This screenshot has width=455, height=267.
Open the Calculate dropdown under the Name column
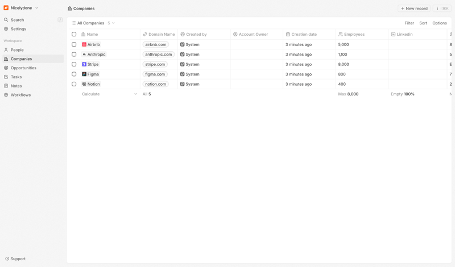pyautogui.click(x=110, y=94)
